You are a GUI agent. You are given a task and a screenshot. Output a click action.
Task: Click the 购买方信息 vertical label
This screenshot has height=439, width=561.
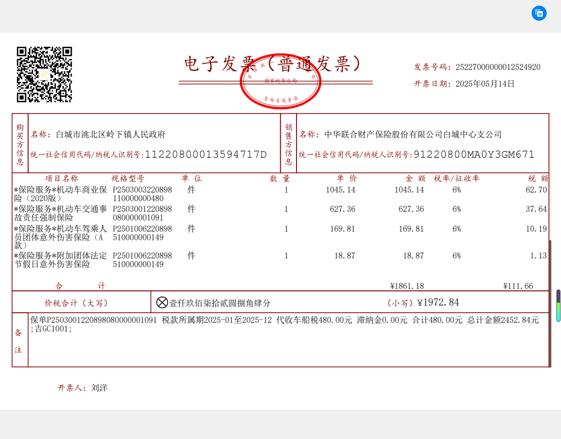click(20, 144)
